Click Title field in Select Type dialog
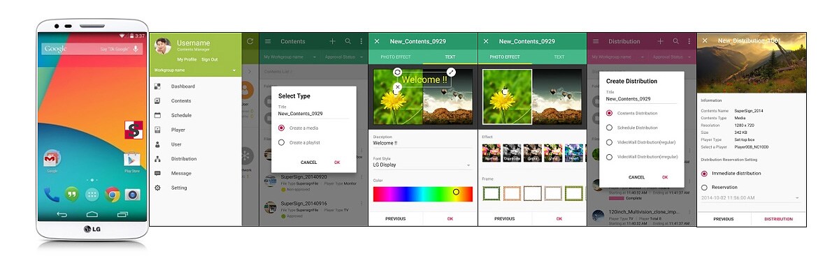Viewport: 839px width, 265px height. click(313, 113)
